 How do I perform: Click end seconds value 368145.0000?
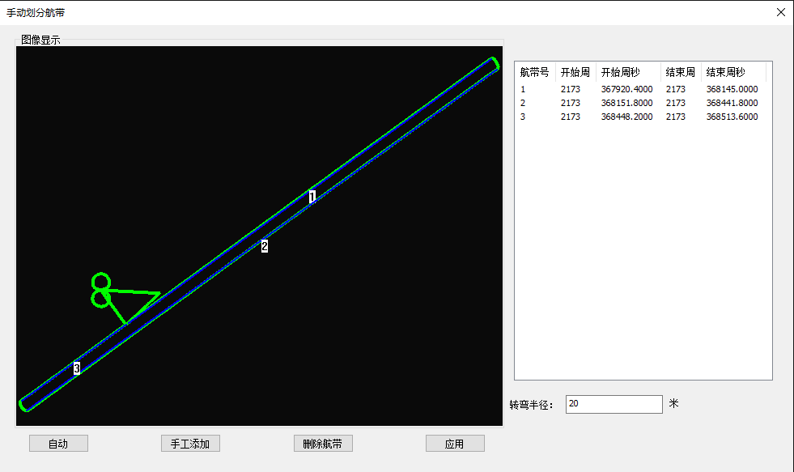(x=732, y=89)
